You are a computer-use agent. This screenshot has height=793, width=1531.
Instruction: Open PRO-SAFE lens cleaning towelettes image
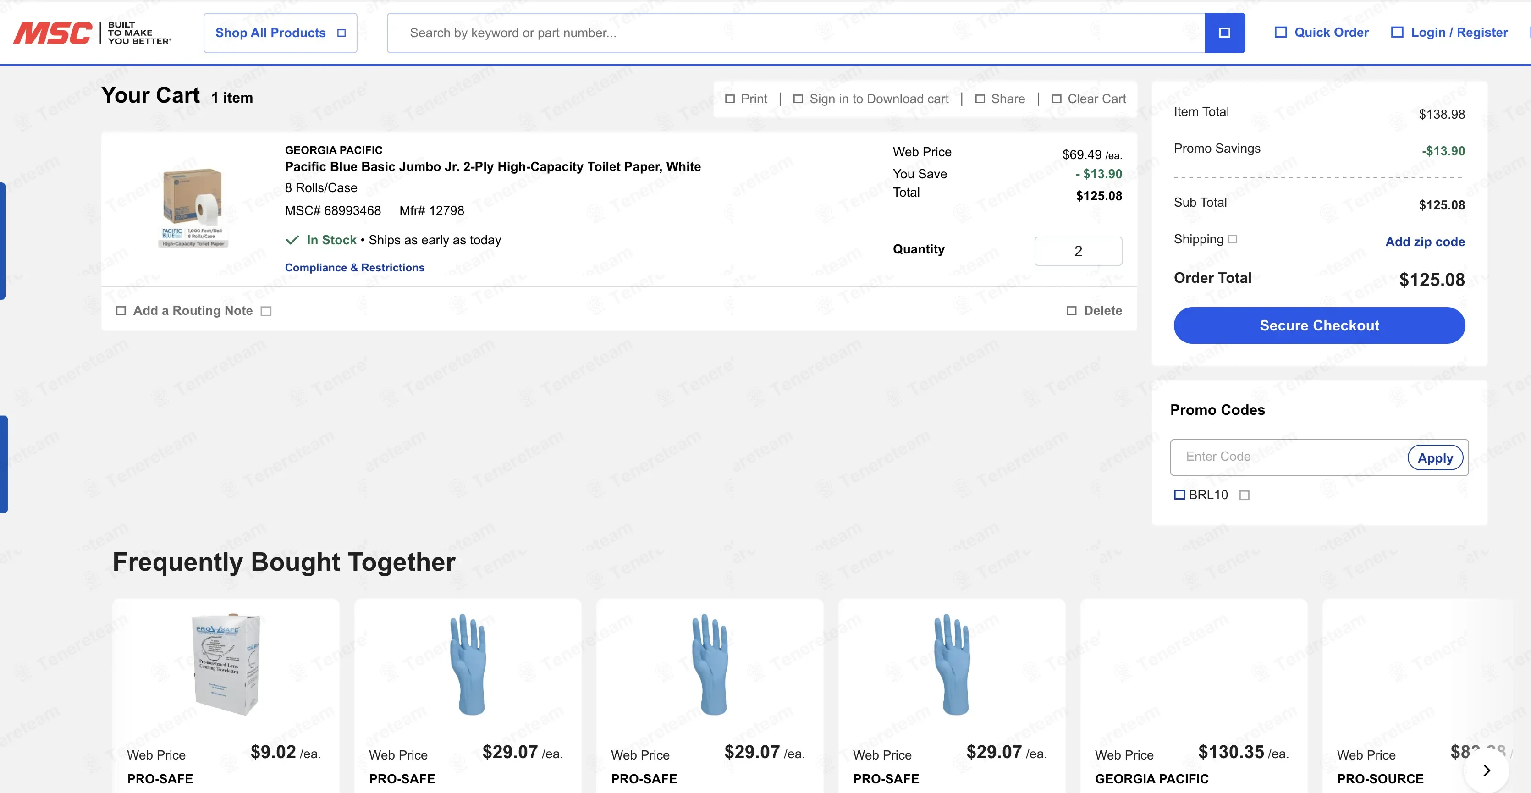tap(226, 664)
